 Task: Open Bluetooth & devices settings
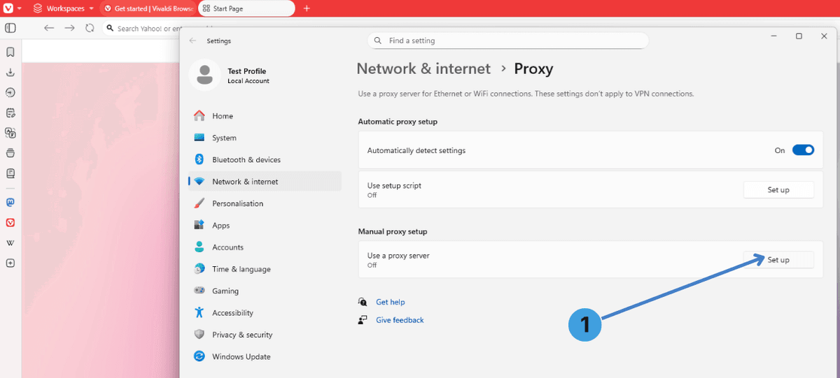click(x=265, y=159)
